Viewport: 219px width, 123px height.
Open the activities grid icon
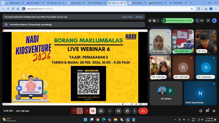(214, 111)
